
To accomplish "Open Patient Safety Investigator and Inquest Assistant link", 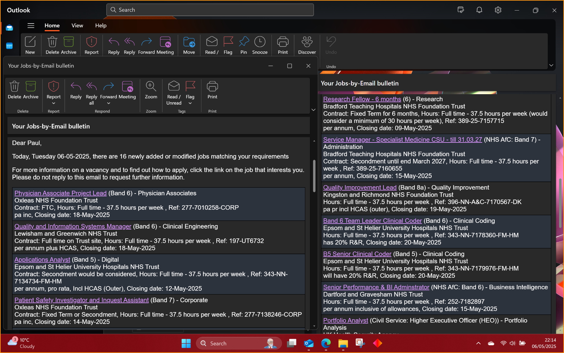I will tap(82, 300).
